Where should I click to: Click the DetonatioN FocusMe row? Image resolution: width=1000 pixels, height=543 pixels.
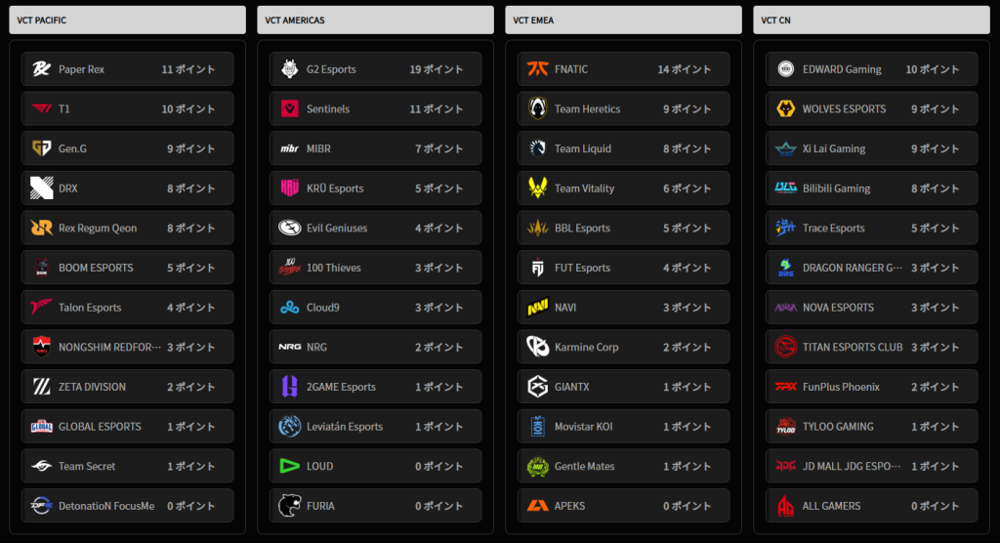(x=128, y=506)
